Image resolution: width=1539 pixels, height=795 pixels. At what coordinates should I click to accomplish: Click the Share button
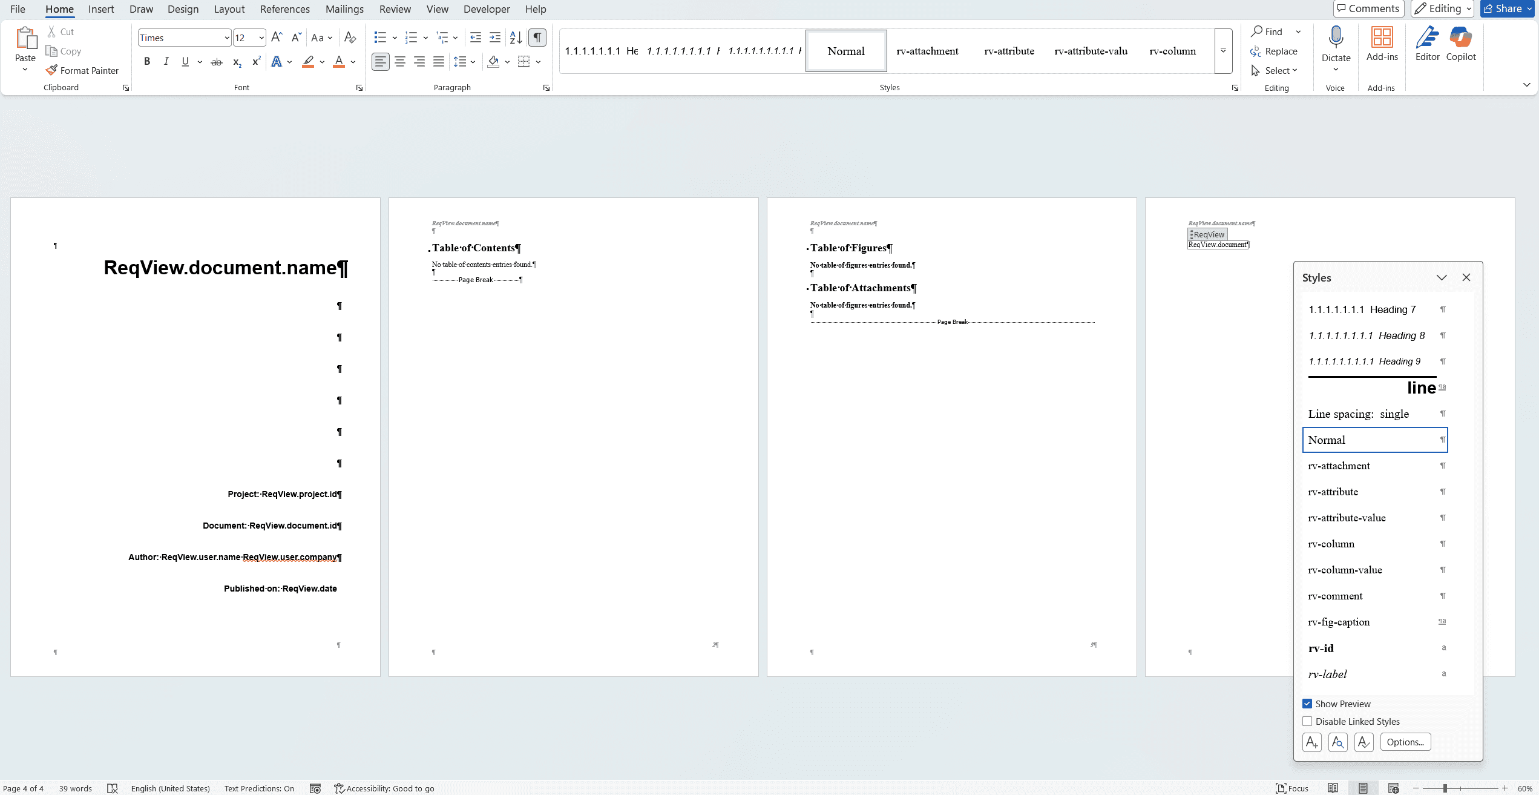[x=1507, y=8]
